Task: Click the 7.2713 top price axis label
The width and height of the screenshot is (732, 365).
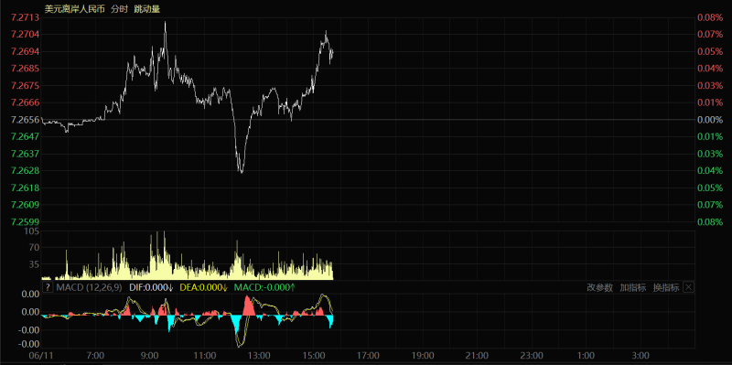Action: tap(26, 17)
